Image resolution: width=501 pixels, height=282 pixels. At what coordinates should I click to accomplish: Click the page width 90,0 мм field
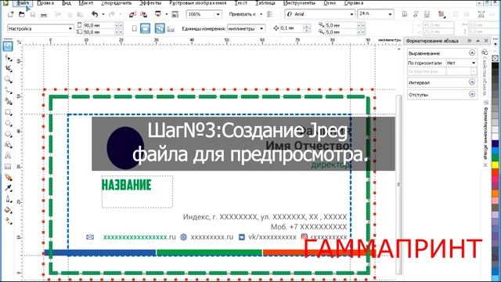pos(99,25)
